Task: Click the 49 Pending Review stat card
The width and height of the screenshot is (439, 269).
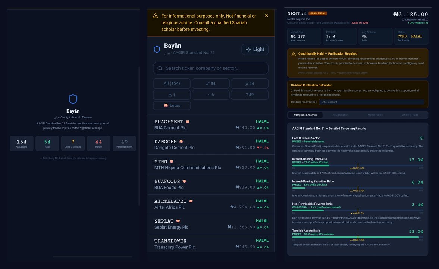Action: pyautogui.click(x=124, y=143)
